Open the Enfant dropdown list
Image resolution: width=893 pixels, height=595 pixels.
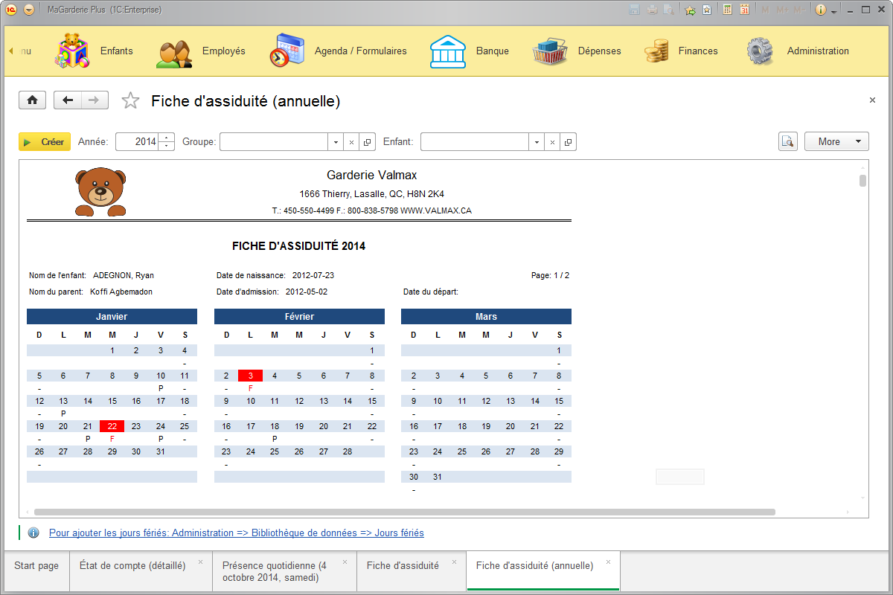click(x=537, y=141)
